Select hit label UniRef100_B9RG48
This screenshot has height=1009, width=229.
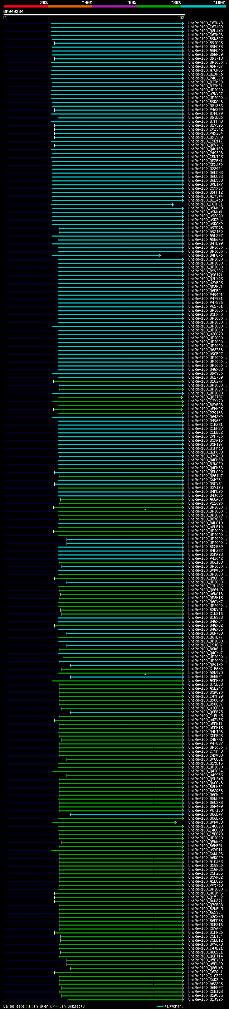tap(205, 102)
